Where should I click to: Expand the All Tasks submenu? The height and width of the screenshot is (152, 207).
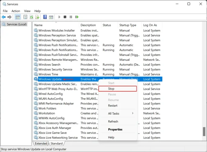pyautogui.click(x=118, y=113)
